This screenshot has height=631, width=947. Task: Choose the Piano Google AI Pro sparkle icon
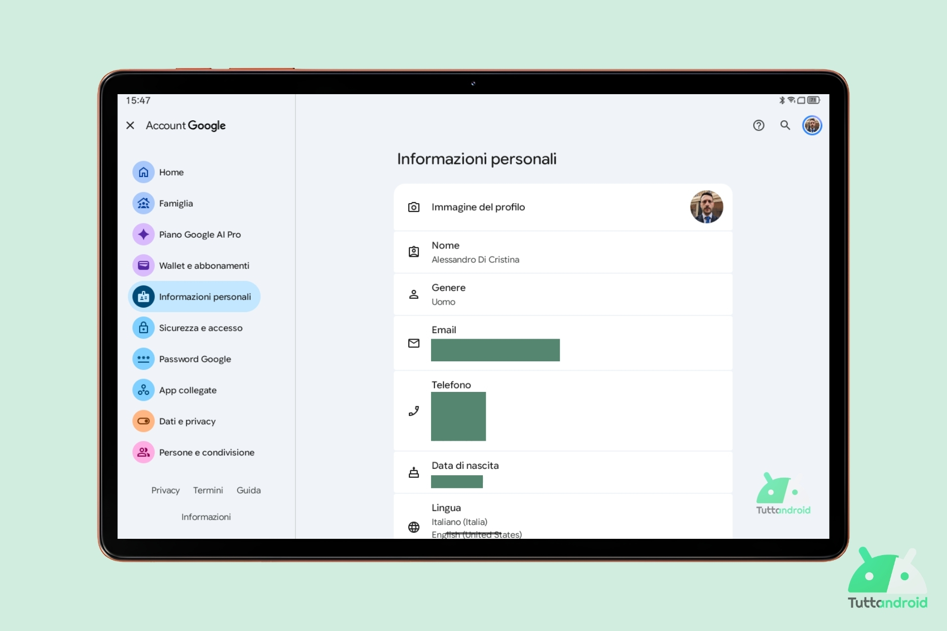point(144,234)
